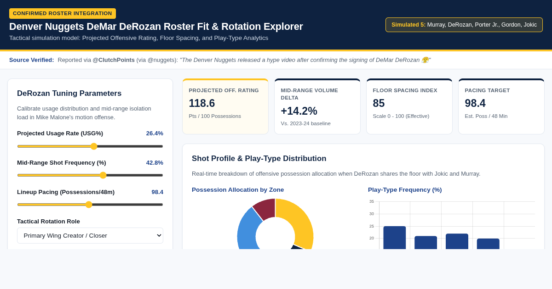Select the Pacing Target card
Screen dimensions: 552x289
point(501,106)
